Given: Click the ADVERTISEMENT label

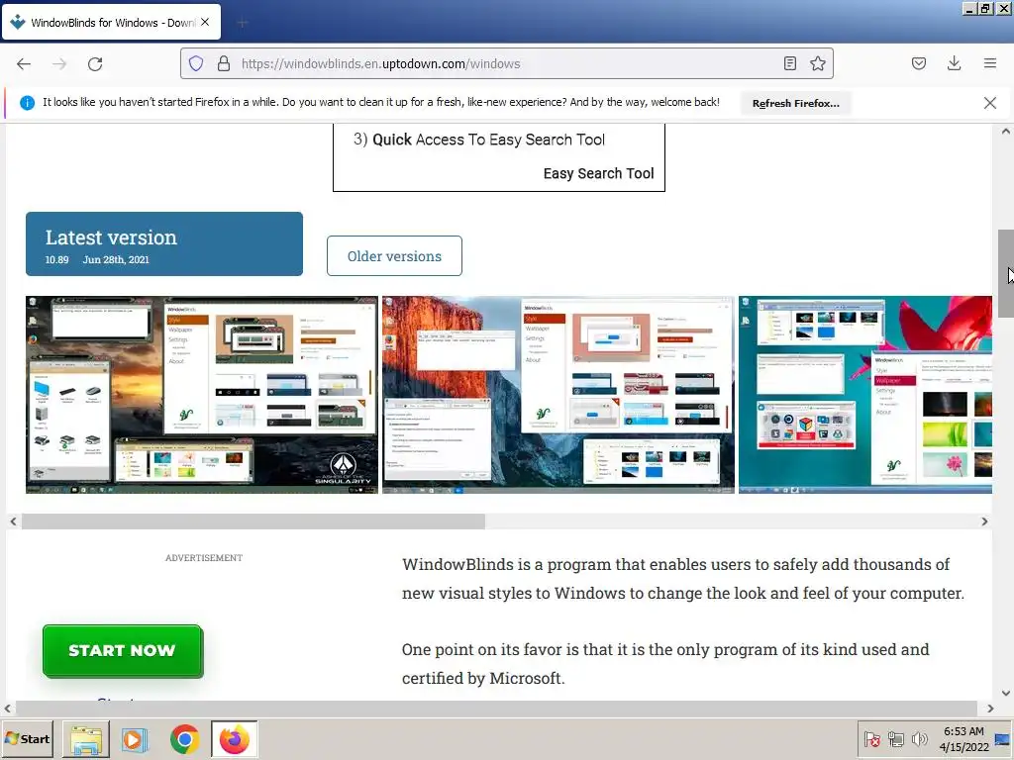Looking at the screenshot, I should pos(204,558).
